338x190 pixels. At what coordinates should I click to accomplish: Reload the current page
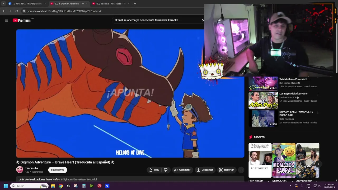16,11
